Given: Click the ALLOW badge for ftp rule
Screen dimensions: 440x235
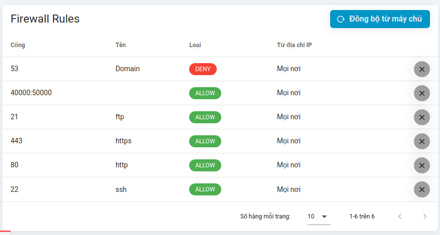Looking at the screenshot, I should coord(205,117).
